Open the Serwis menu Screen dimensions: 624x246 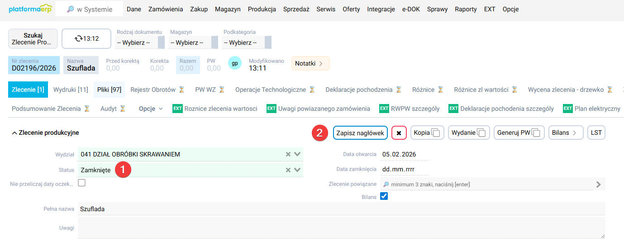[326, 9]
